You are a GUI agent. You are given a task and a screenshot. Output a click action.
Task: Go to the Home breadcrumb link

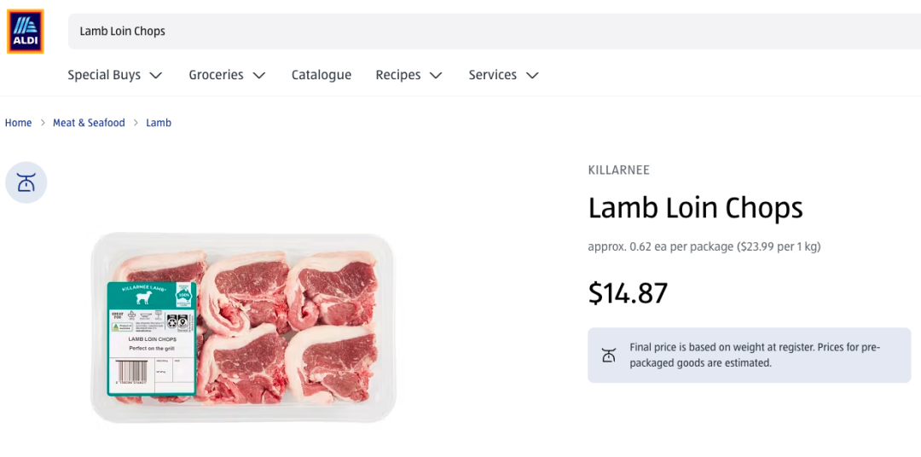(x=18, y=123)
